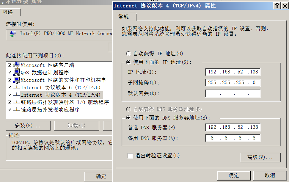Image resolution: width=289 pixels, height=182 pixels.
Task: Click the IPv6 protocol icon
Action: (17, 87)
